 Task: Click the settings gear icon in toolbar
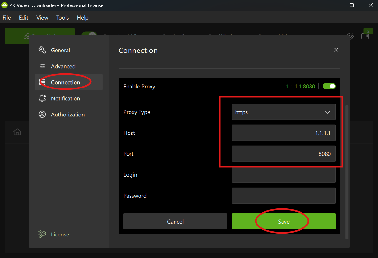pos(351,36)
